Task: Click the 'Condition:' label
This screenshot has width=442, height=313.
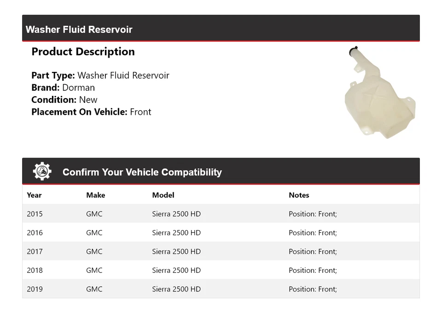Action: point(54,100)
